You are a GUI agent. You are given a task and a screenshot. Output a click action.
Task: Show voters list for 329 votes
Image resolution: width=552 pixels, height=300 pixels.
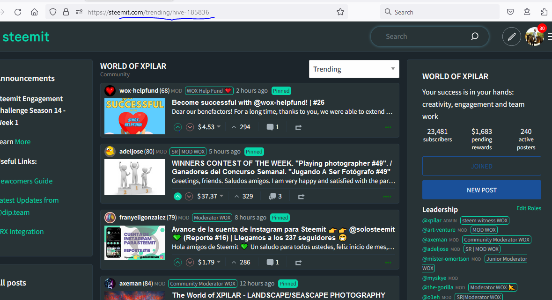(x=243, y=197)
